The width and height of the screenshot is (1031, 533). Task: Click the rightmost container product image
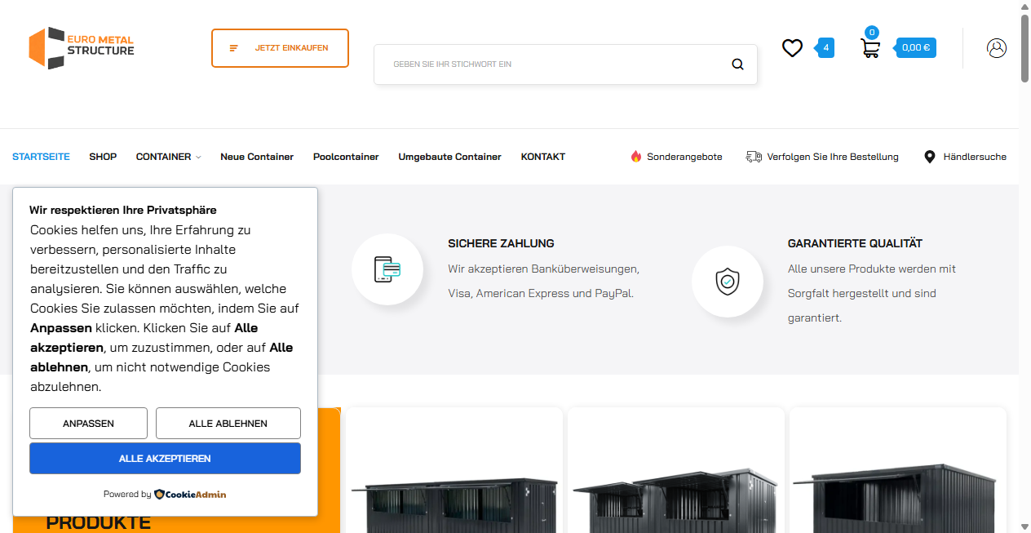point(897,490)
